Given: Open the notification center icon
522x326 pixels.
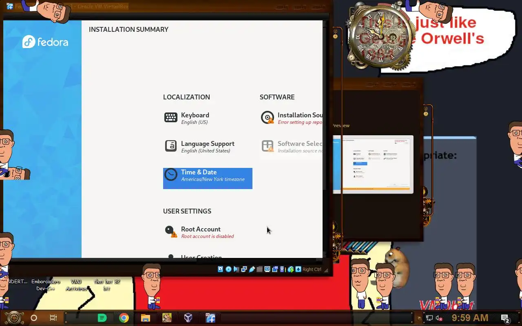Looking at the screenshot, I should [505, 318].
